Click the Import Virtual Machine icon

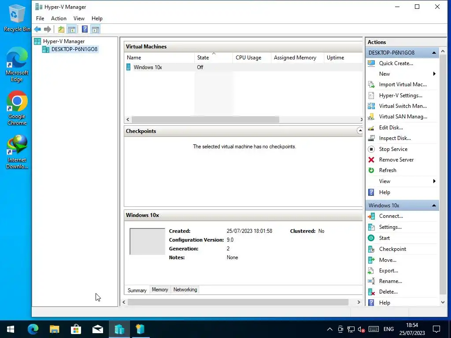(x=371, y=84)
